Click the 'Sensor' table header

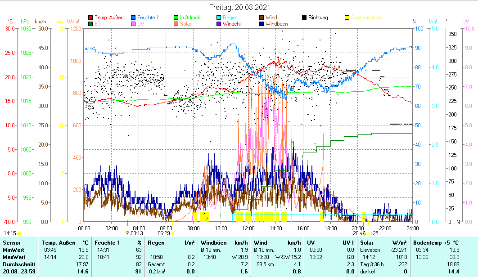(12, 243)
